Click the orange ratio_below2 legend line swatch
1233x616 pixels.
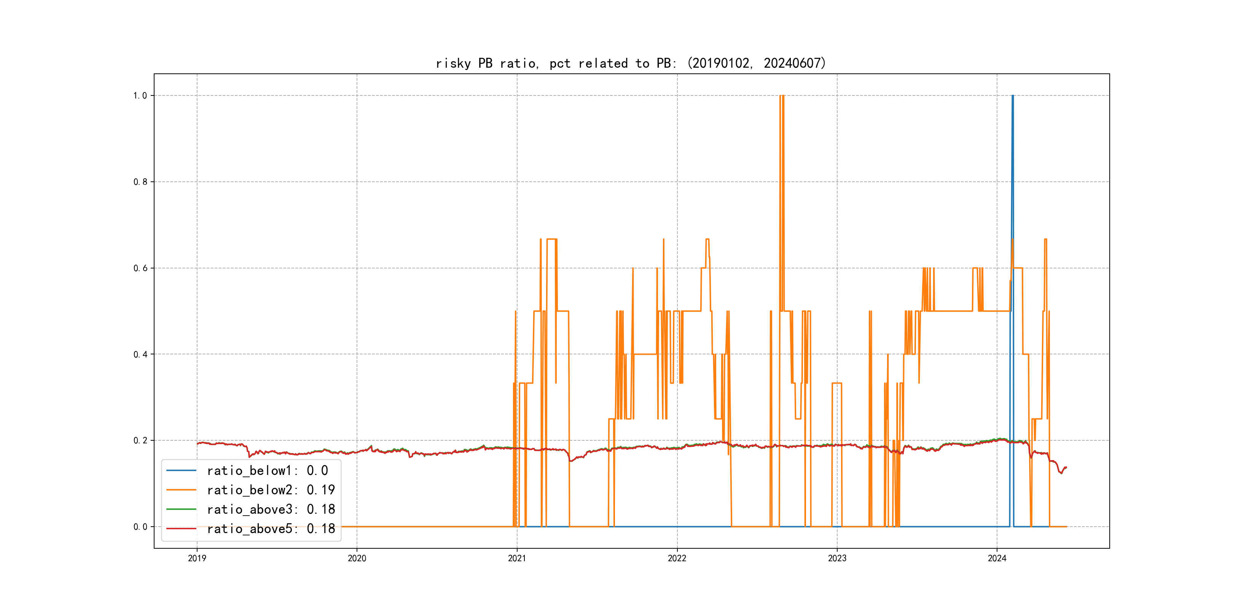pyautogui.click(x=181, y=490)
